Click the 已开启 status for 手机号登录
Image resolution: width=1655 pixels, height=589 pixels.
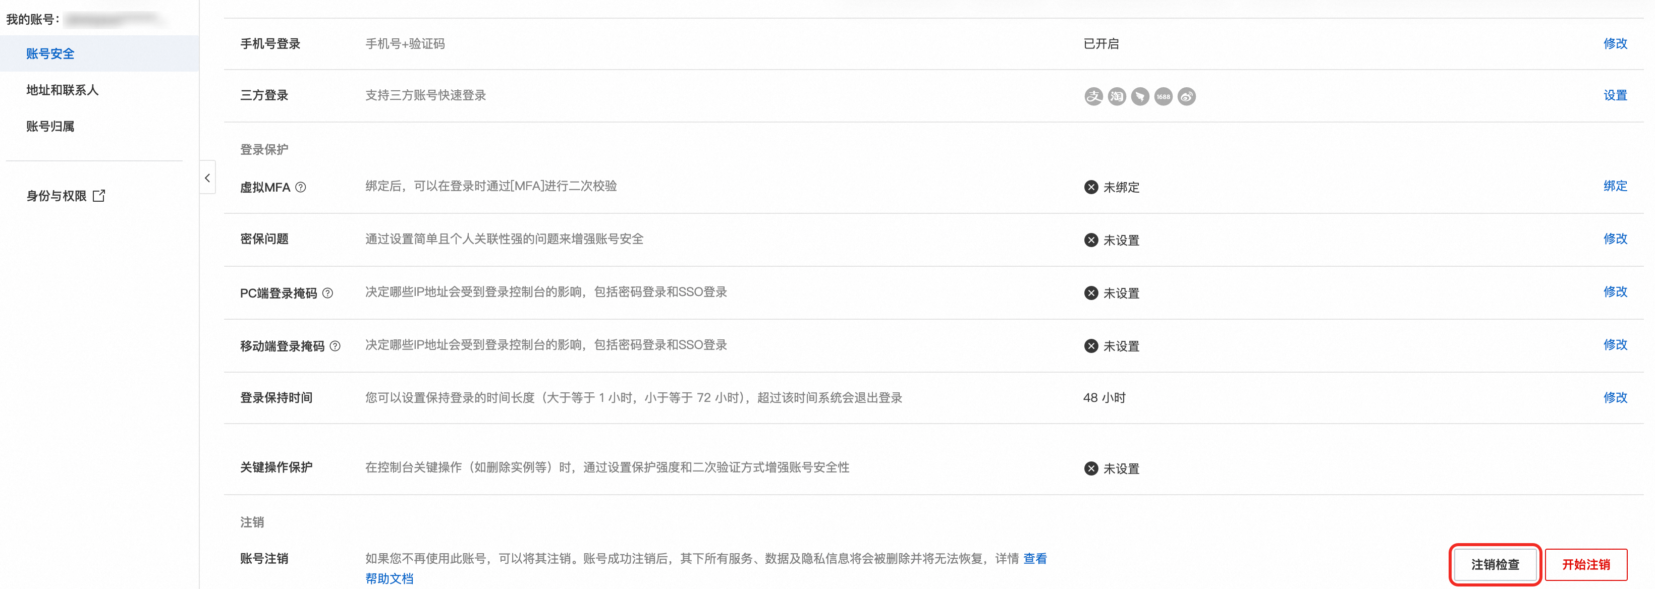[1100, 44]
